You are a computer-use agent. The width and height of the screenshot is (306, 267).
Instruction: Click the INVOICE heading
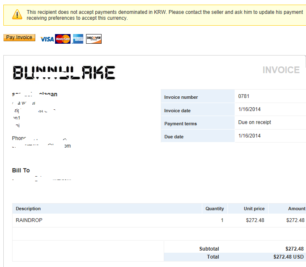(x=281, y=70)
